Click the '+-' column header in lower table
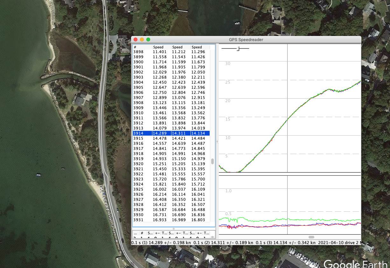The width and height of the screenshot is (390, 268). pyautogui.click(x=157, y=233)
